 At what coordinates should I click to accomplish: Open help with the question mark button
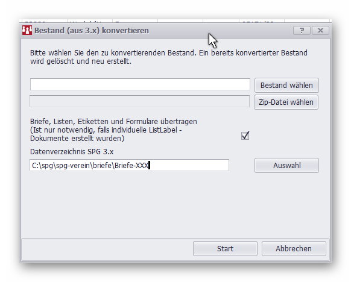[302, 30]
